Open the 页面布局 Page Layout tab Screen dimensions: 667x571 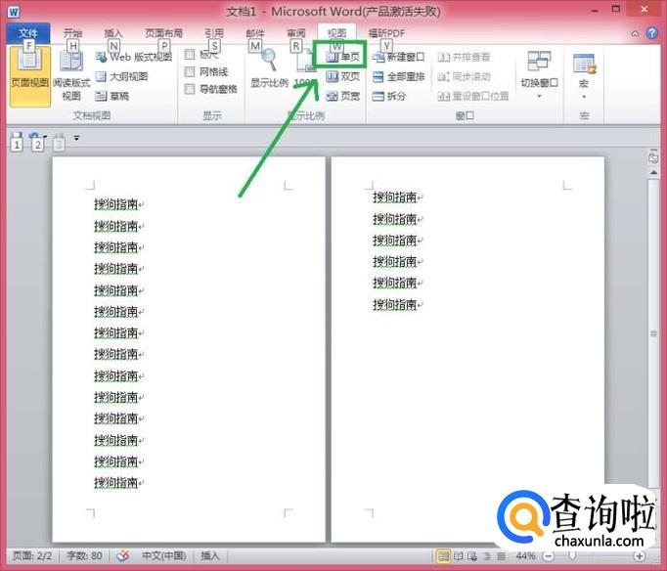click(x=163, y=33)
